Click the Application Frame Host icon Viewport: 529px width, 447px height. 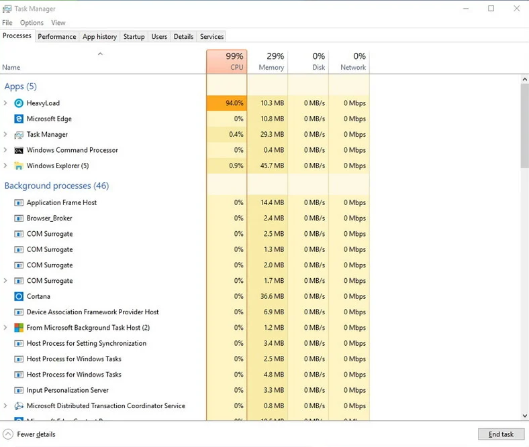19,203
